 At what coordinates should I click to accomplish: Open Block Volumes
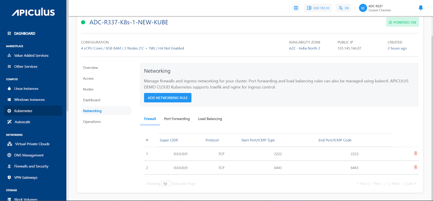pyautogui.click(x=26, y=199)
